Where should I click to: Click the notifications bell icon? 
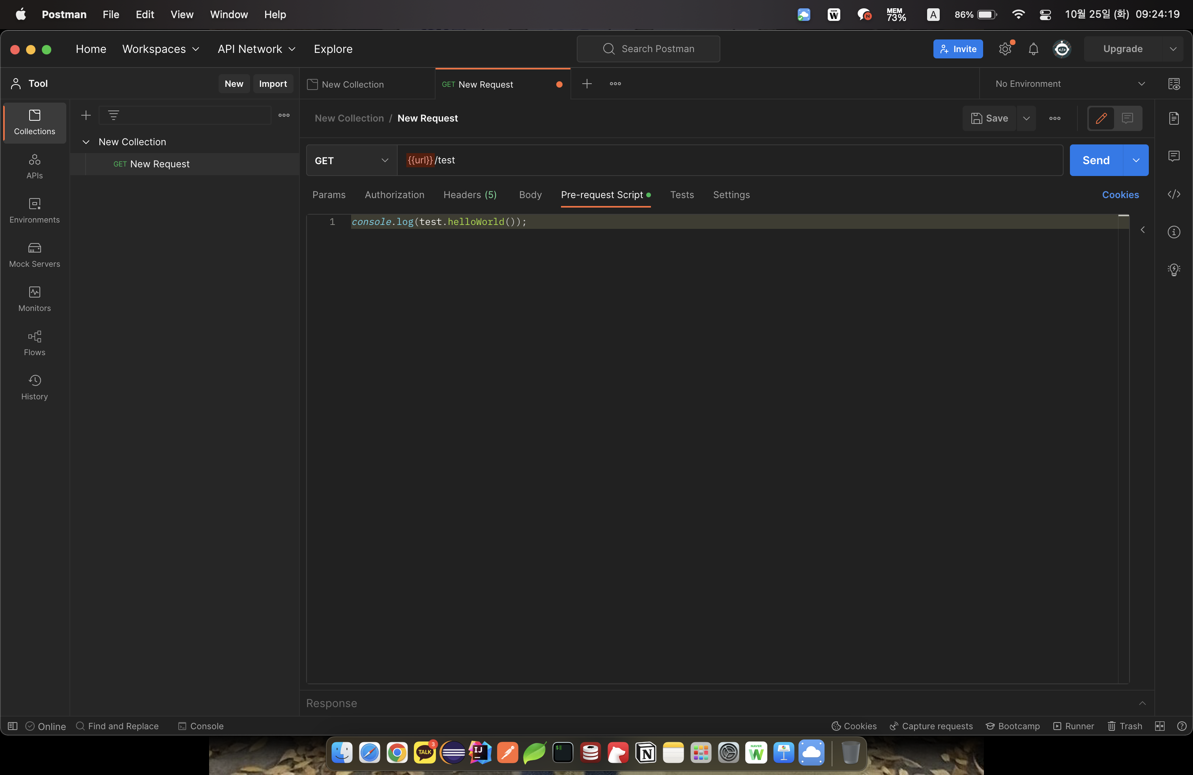[x=1033, y=49]
